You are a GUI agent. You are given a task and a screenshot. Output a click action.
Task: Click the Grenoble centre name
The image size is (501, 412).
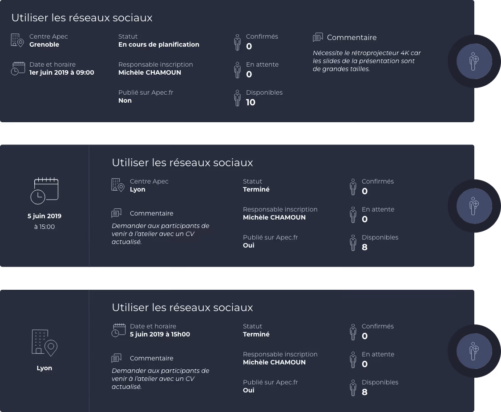44,45
